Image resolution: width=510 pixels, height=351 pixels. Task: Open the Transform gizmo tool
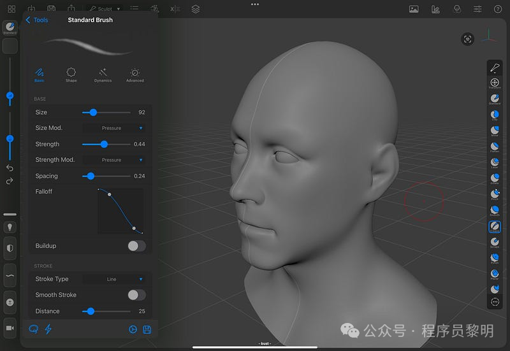pyautogui.click(x=495, y=83)
